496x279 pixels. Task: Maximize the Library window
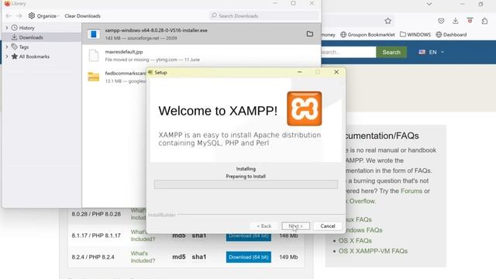pos(293,3)
